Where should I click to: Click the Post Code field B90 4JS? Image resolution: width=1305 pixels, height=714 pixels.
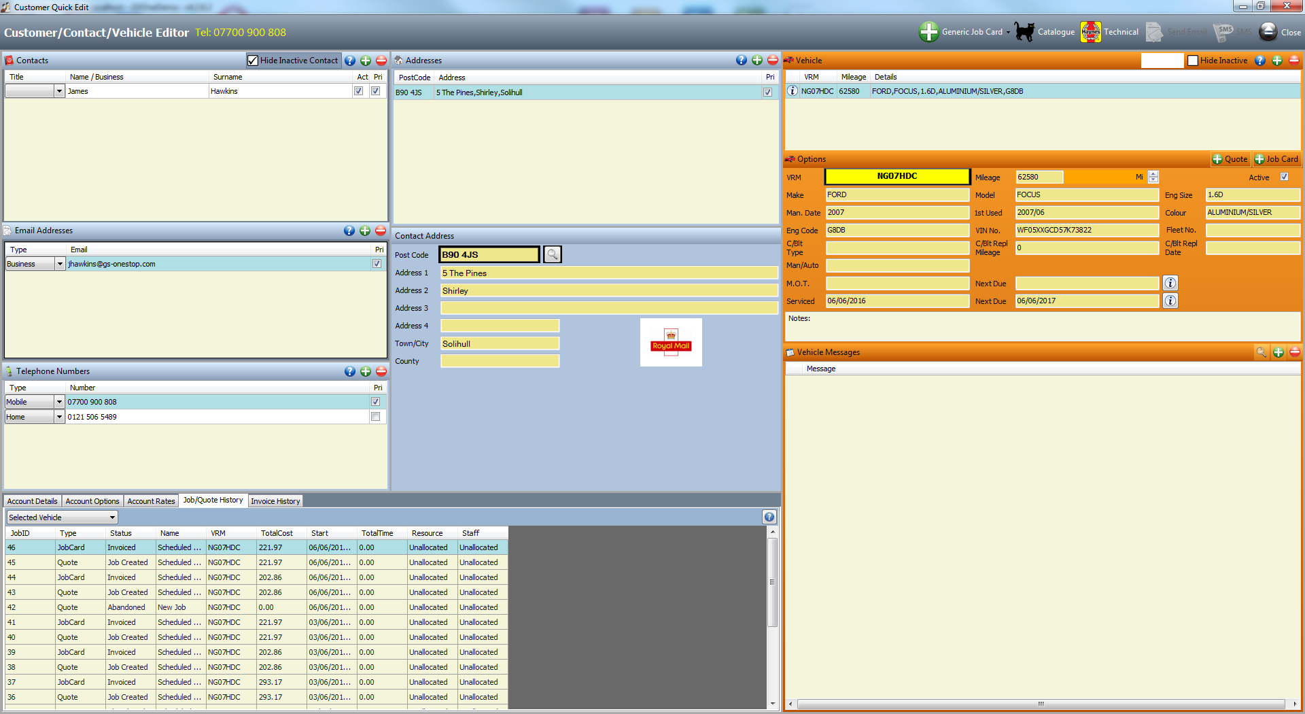point(489,254)
